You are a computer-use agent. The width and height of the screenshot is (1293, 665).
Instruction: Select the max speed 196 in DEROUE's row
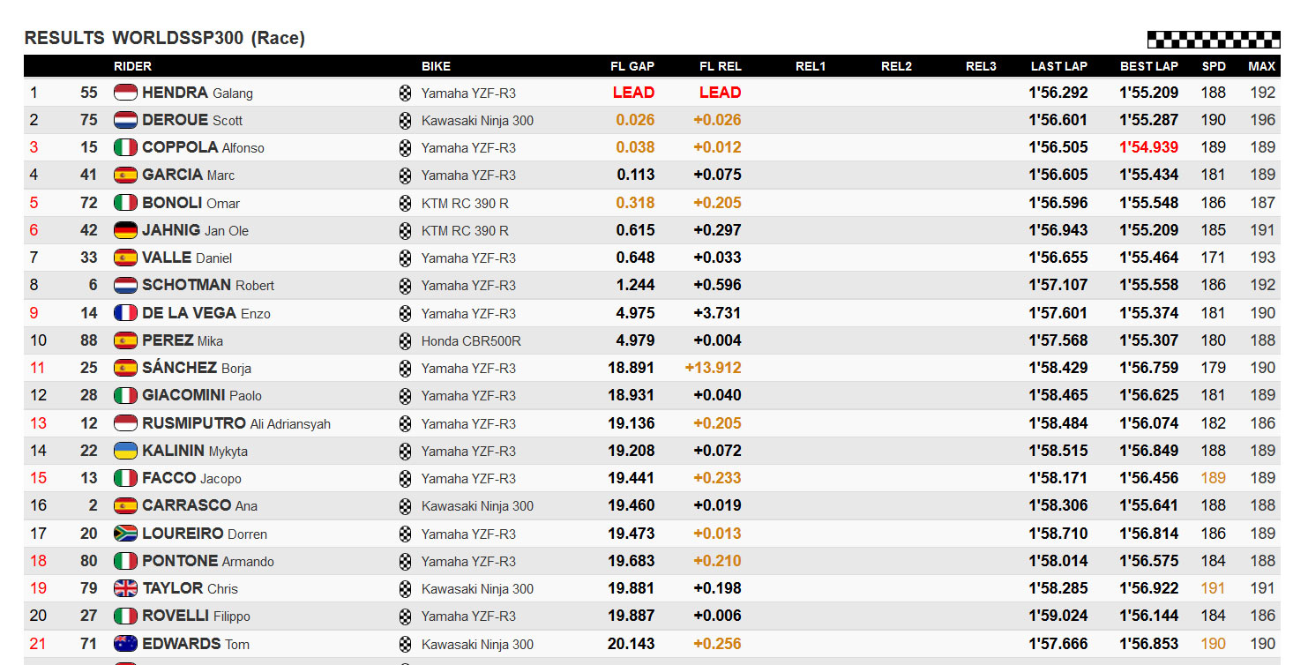coord(1262,120)
